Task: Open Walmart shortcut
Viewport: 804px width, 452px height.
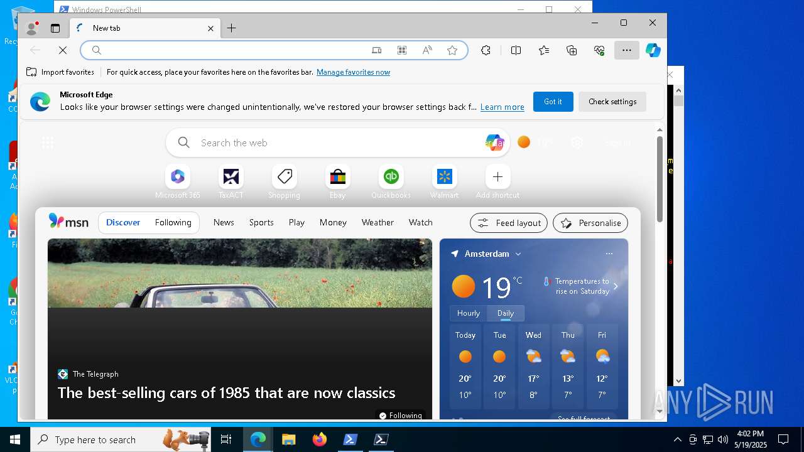Action: (x=445, y=182)
